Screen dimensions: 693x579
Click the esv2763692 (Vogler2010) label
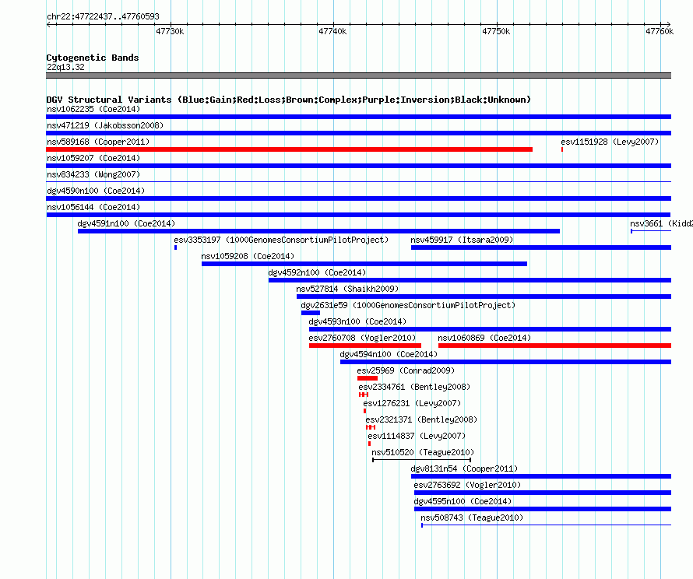tap(467, 485)
